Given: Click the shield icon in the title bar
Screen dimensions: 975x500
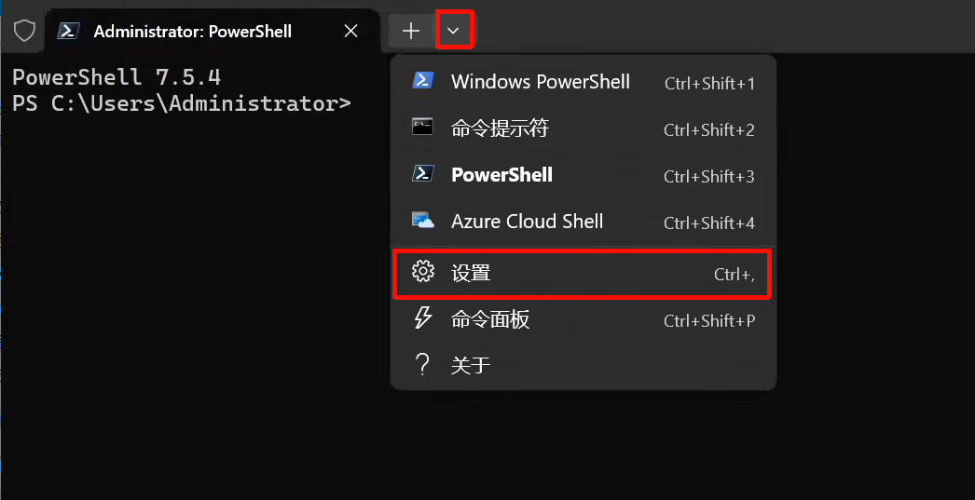Looking at the screenshot, I should coord(24,31).
